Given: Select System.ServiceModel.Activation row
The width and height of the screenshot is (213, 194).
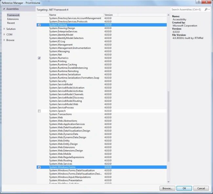Looking at the screenshot, I should pyautogui.click(x=102, y=88).
